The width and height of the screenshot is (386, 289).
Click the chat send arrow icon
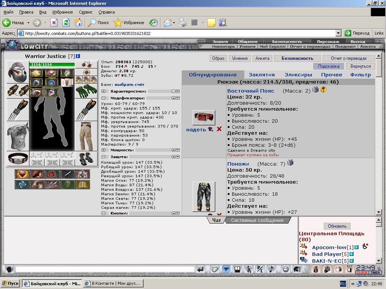[x=201, y=269]
